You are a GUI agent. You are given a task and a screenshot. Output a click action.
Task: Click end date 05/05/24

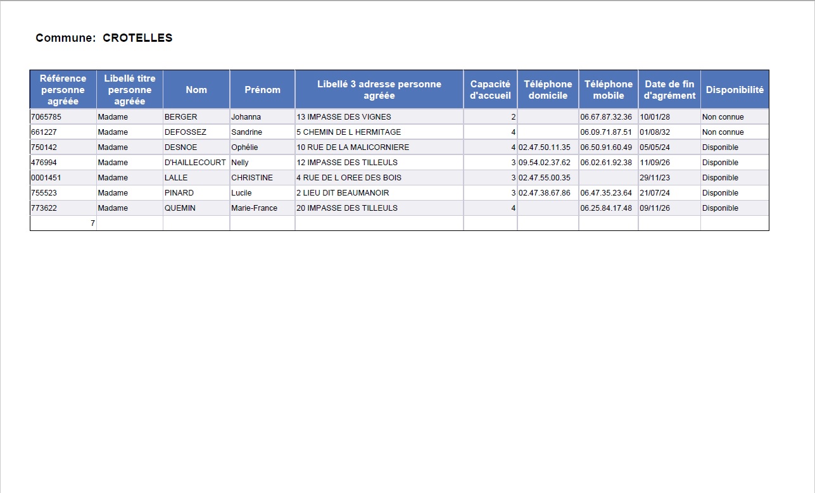point(655,147)
